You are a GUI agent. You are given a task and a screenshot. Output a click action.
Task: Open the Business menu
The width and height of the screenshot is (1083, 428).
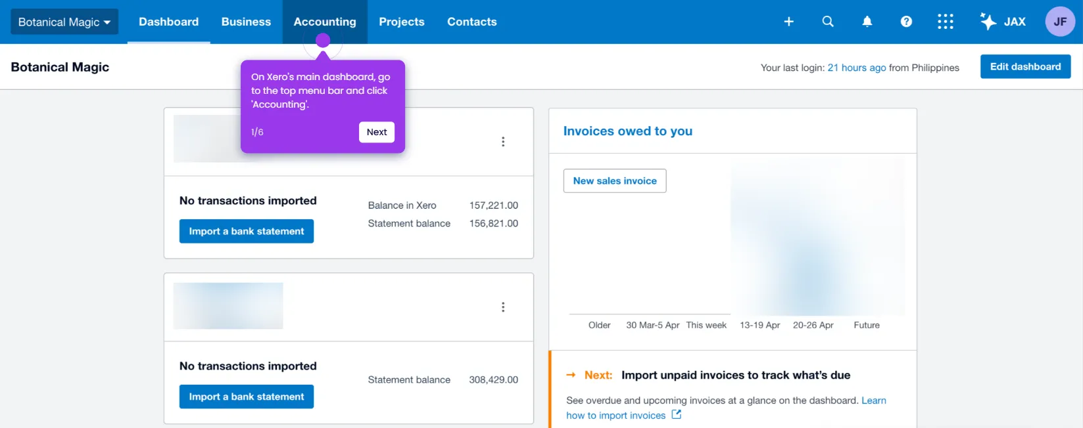pyautogui.click(x=246, y=22)
